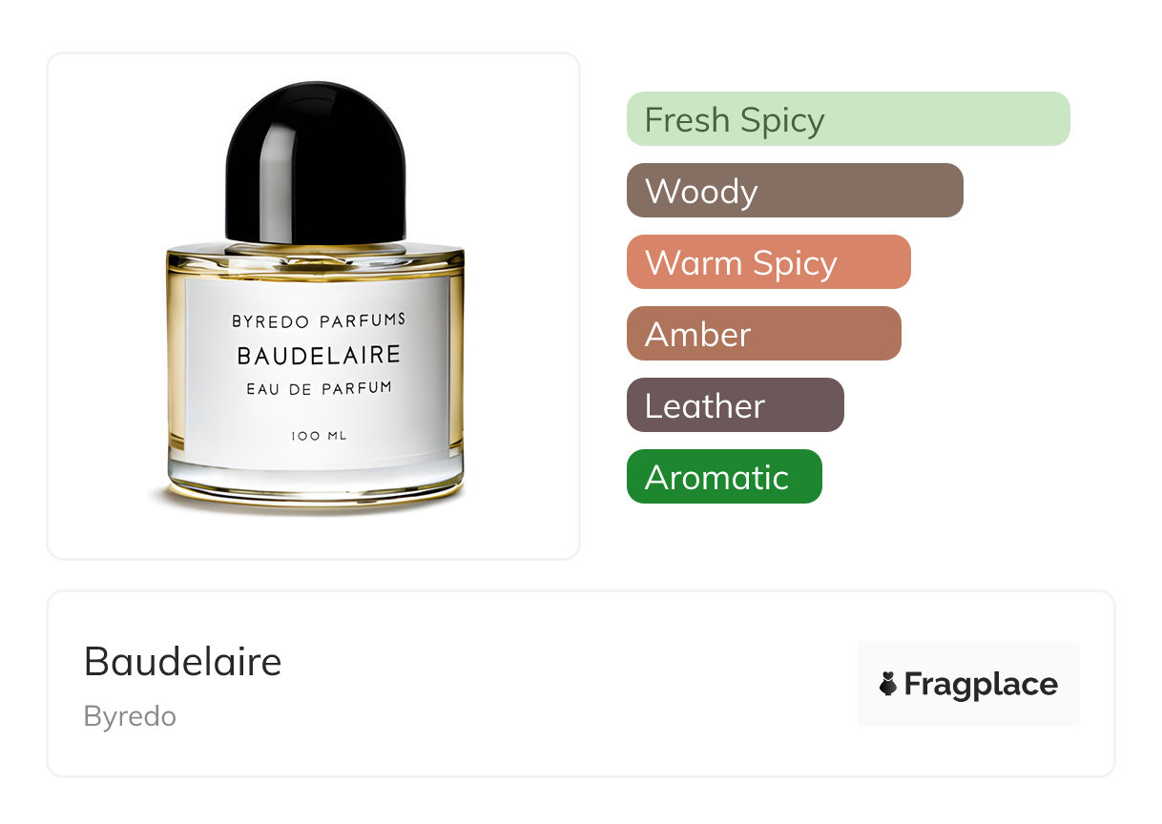Click the black dome bottle cap
This screenshot has width=1162, height=824.
(315, 162)
